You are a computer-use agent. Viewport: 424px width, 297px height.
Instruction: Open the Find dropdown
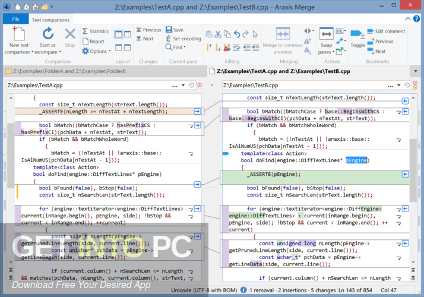tap(175, 48)
